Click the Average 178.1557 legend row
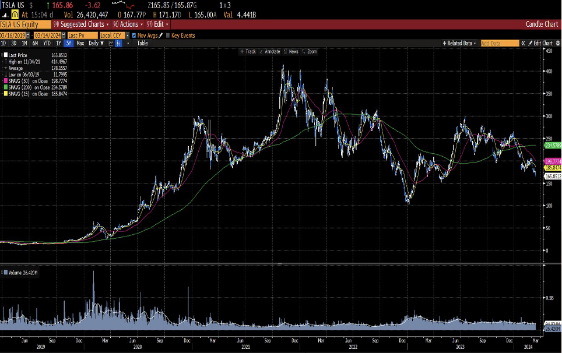This screenshot has height=353, width=562. (x=35, y=68)
